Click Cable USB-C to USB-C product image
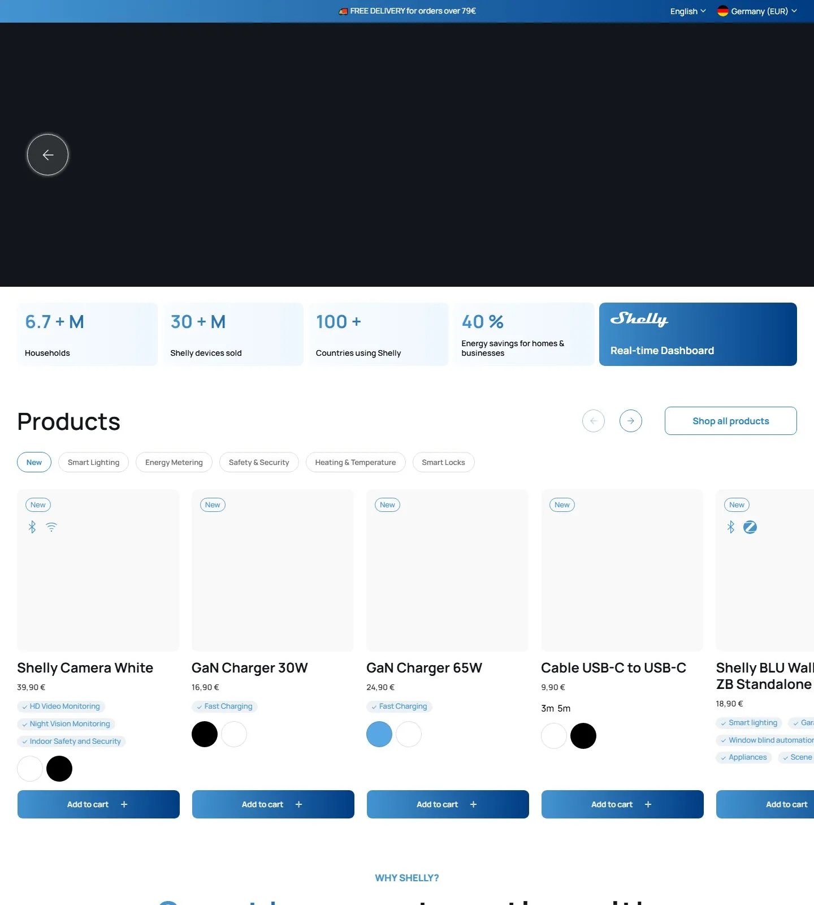 click(622, 570)
